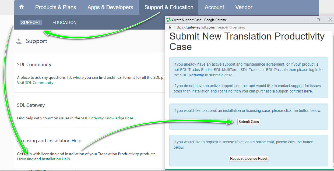Follow the Visit SDL Community link
Screen dimensions: 334x171
click(x=35, y=83)
